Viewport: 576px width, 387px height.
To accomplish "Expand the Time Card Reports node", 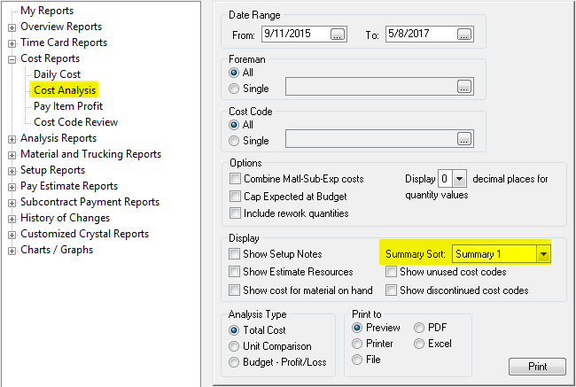I will pos(12,43).
